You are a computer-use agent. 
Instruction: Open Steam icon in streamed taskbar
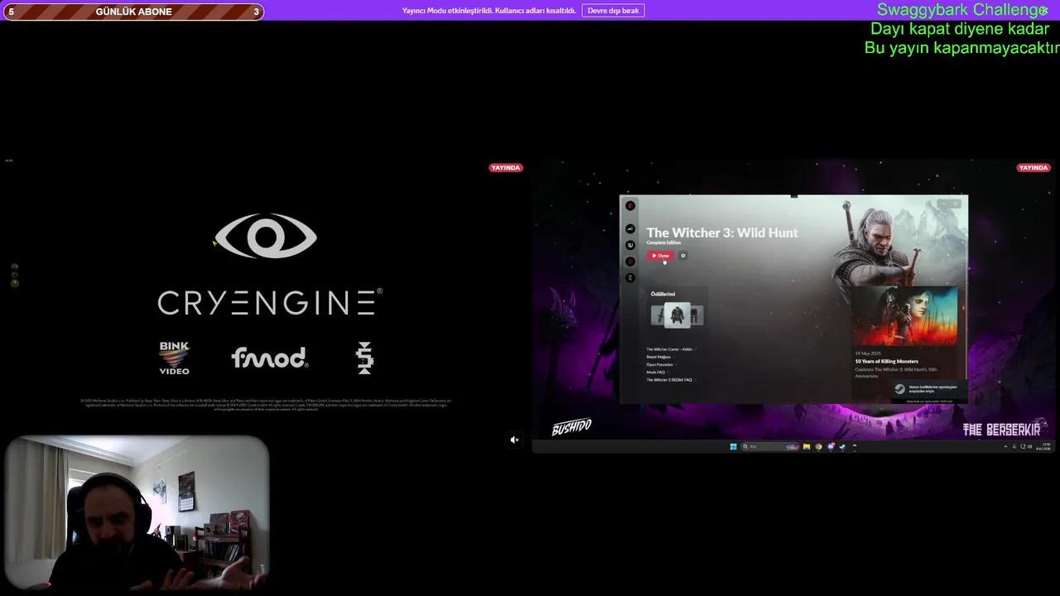pyautogui.click(x=842, y=447)
